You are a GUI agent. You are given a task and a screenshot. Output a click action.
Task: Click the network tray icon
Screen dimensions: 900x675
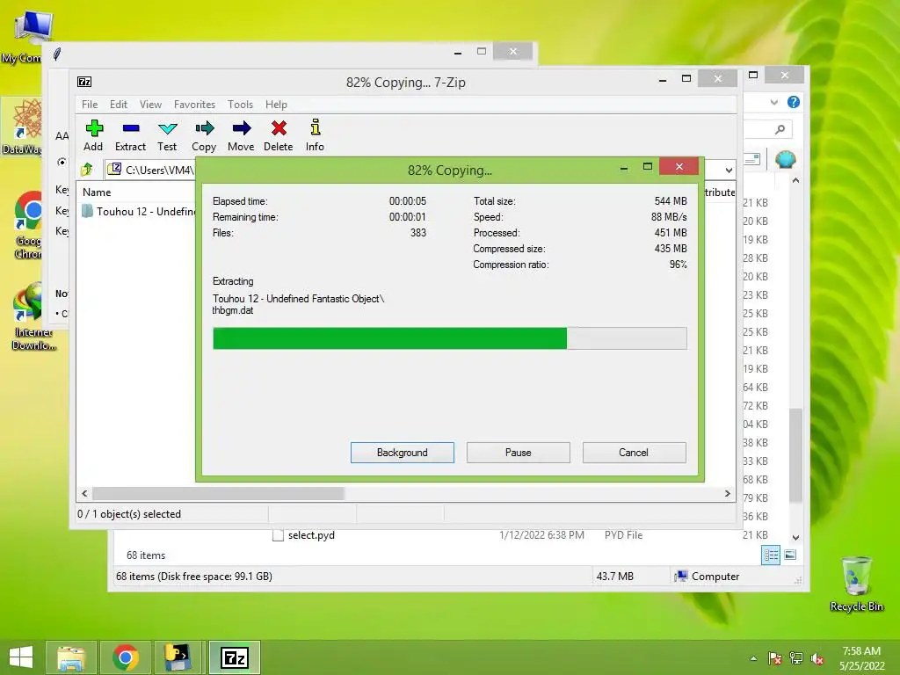pos(796,658)
